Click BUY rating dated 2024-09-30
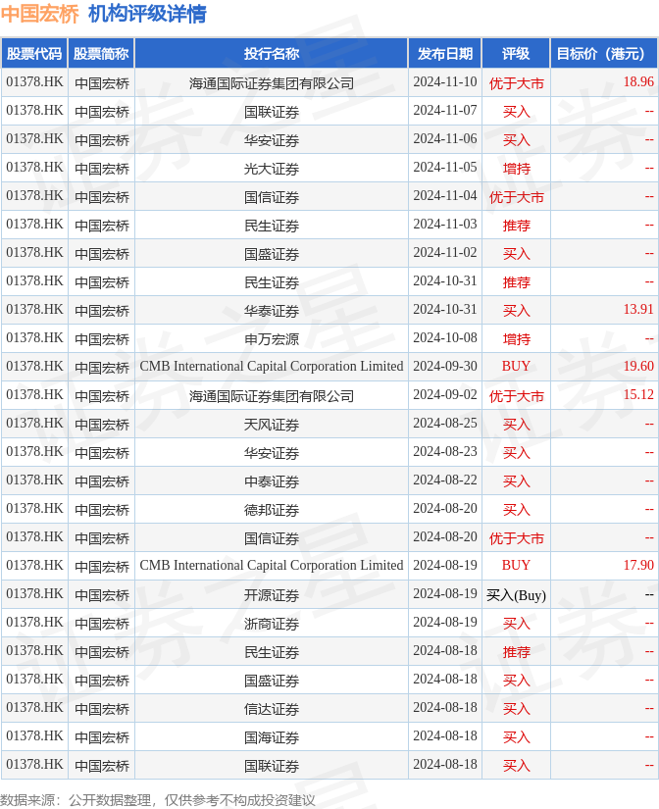Screen dimensions: 659x809 coord(516,367)
